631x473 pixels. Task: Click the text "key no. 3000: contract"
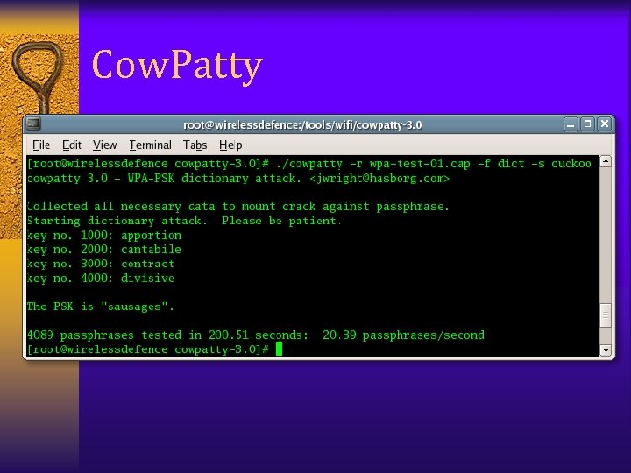click(x=101, y=264)
